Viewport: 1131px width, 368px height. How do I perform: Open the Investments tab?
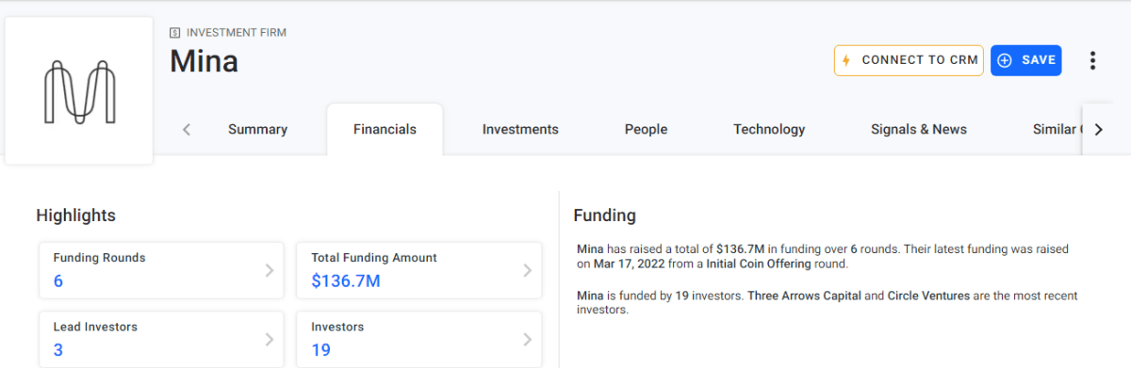coord(520,130)
